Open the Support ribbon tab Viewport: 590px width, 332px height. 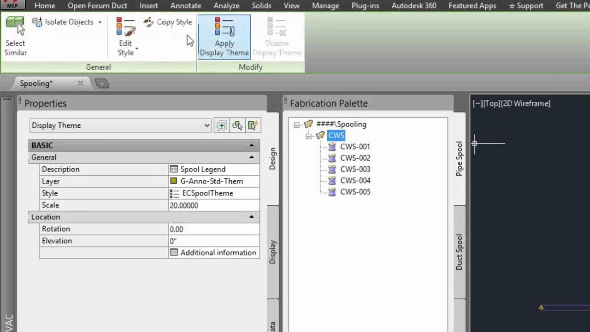(x=526, y=6)
